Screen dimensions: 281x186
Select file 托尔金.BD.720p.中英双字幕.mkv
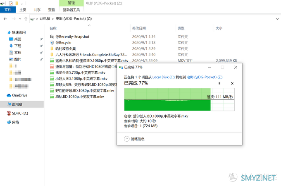click(x=80, y=72)
